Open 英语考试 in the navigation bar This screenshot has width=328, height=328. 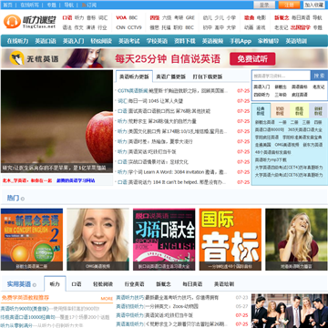[x=129, y=41]
